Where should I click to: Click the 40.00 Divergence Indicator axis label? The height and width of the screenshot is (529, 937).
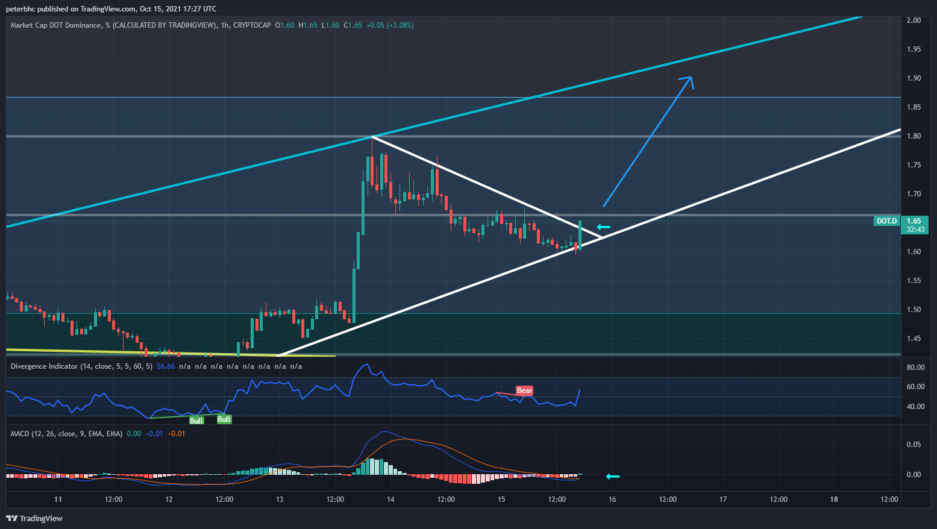915,407
